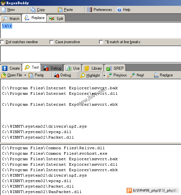Click the Paste clipboard icon in Test toolbar
The height and width of the screenshot is (195, 181).
pos(31,75)
